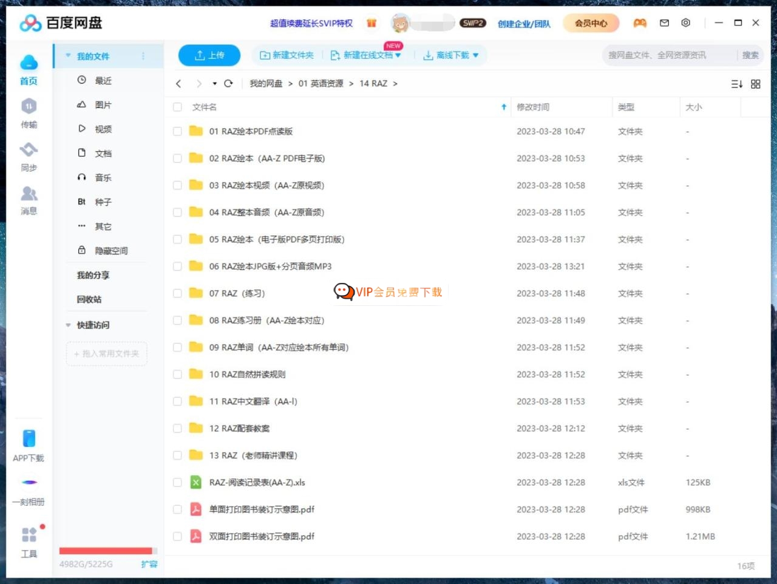Go back with the left arrow

pyautogui.click(x=178, y=84)
